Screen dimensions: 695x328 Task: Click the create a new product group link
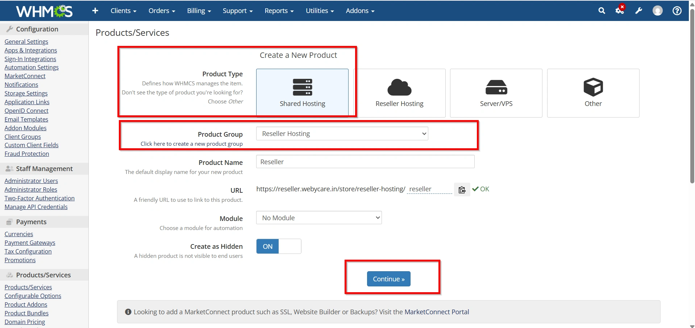pos(192,144)
